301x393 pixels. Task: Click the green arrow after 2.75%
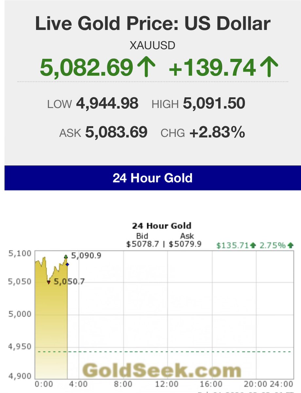click(291, 245)
